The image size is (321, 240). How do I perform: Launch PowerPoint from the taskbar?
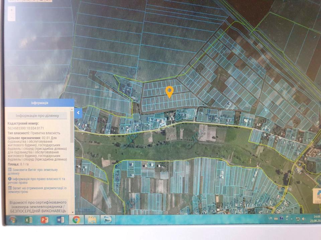tap(44, 220)
